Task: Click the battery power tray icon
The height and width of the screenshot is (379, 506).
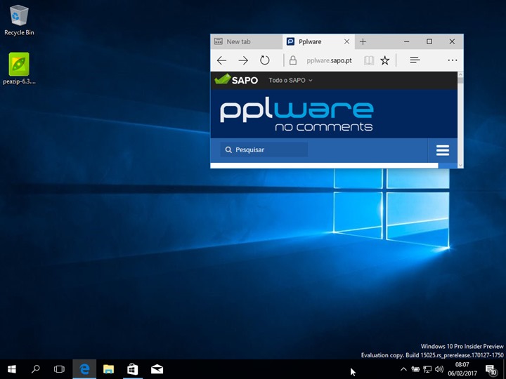Action: pos(415,369)
